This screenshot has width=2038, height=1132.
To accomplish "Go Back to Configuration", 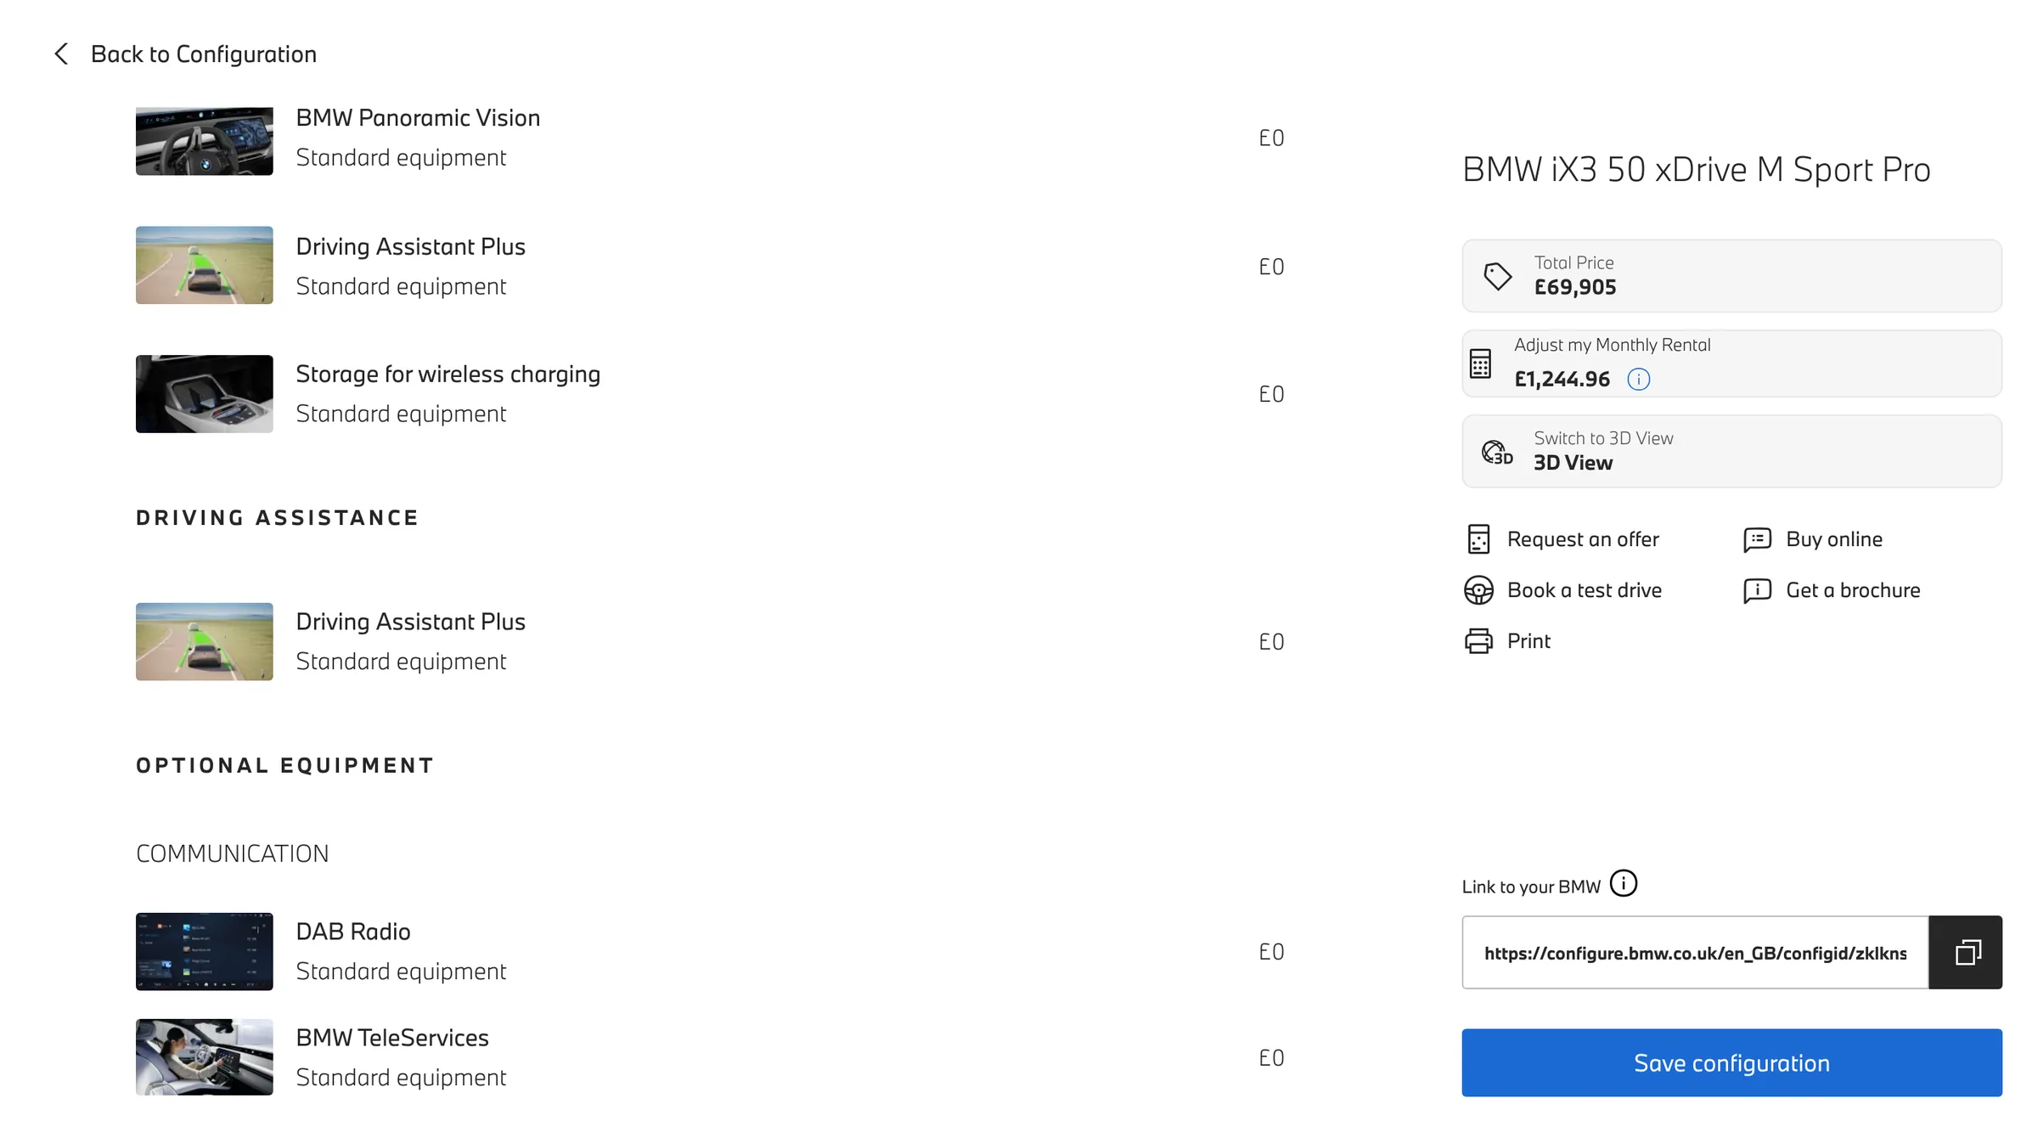I will [x=203, y=54].
